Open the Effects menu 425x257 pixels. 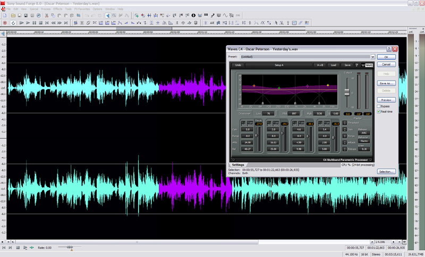(58, 9)
